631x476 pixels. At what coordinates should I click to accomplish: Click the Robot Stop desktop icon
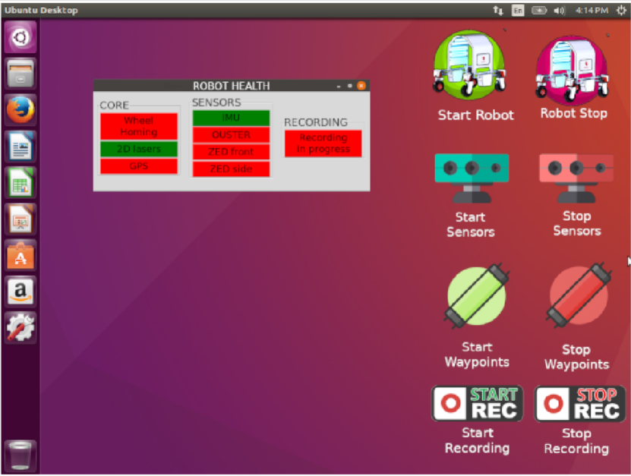click(x=572, y=69)
